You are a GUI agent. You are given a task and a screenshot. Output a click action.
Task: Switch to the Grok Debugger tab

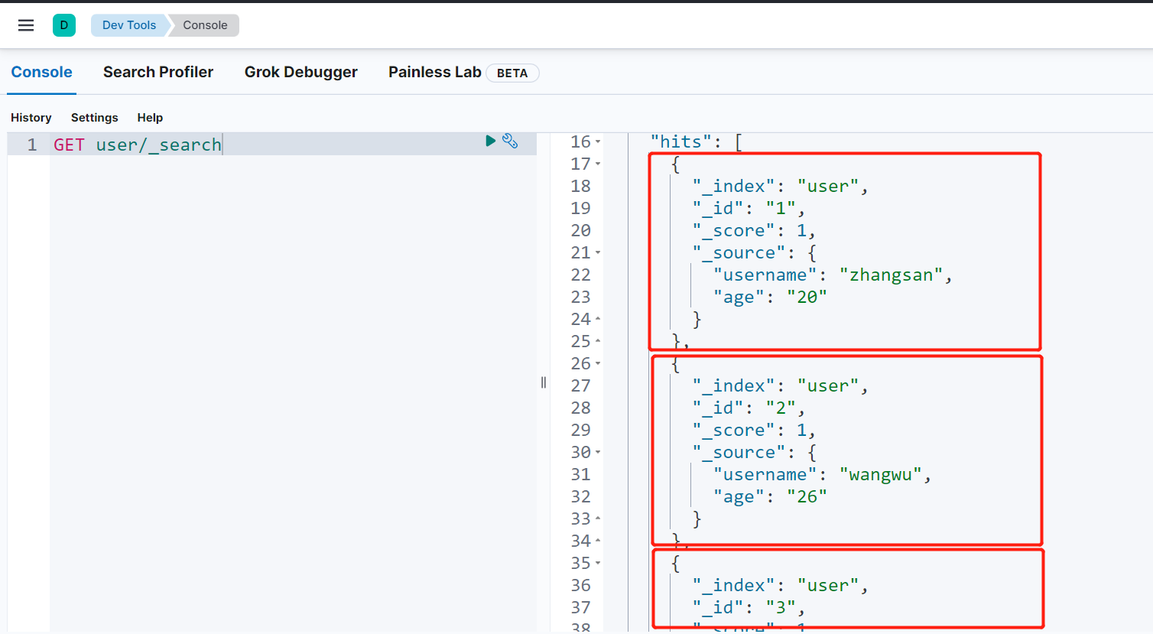click(x=300, y=72)
